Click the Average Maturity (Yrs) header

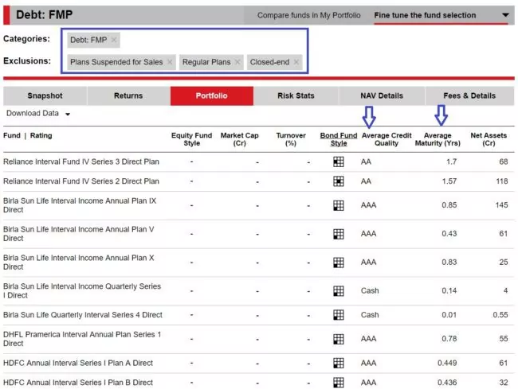438,139
